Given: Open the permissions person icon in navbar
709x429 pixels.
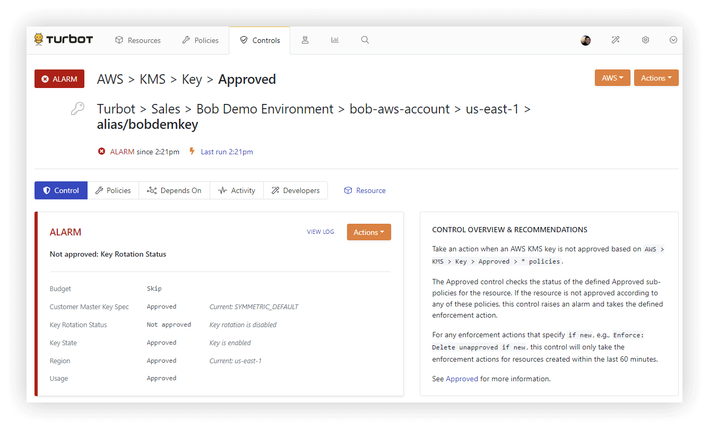Looking at the screenshot, I should tap(305, 40).
